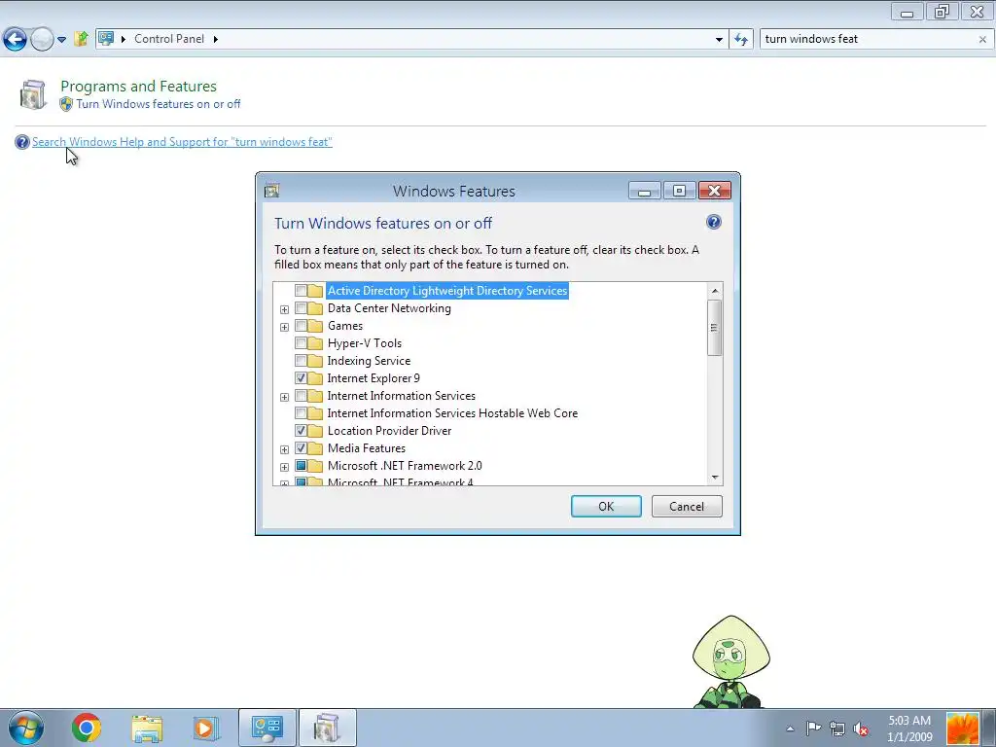The width and height of the screenshot is (996, 747).
Task: Click Cancel in Windows Features dialog
Action: click(x=687, y=506)
